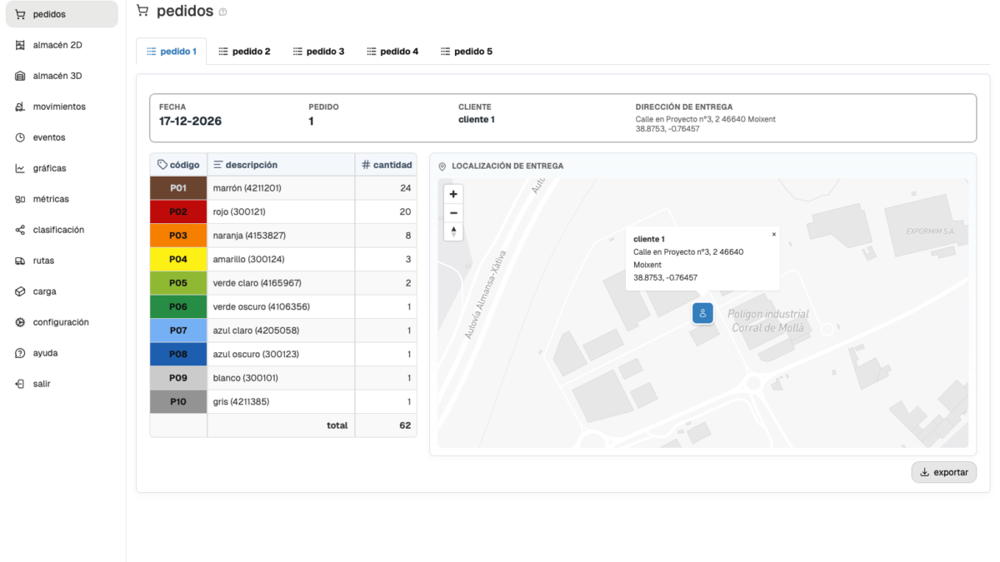This screenshot has width=1000, height=562.
Task: Export the order with exportar button
Action: tap(943, 472)
